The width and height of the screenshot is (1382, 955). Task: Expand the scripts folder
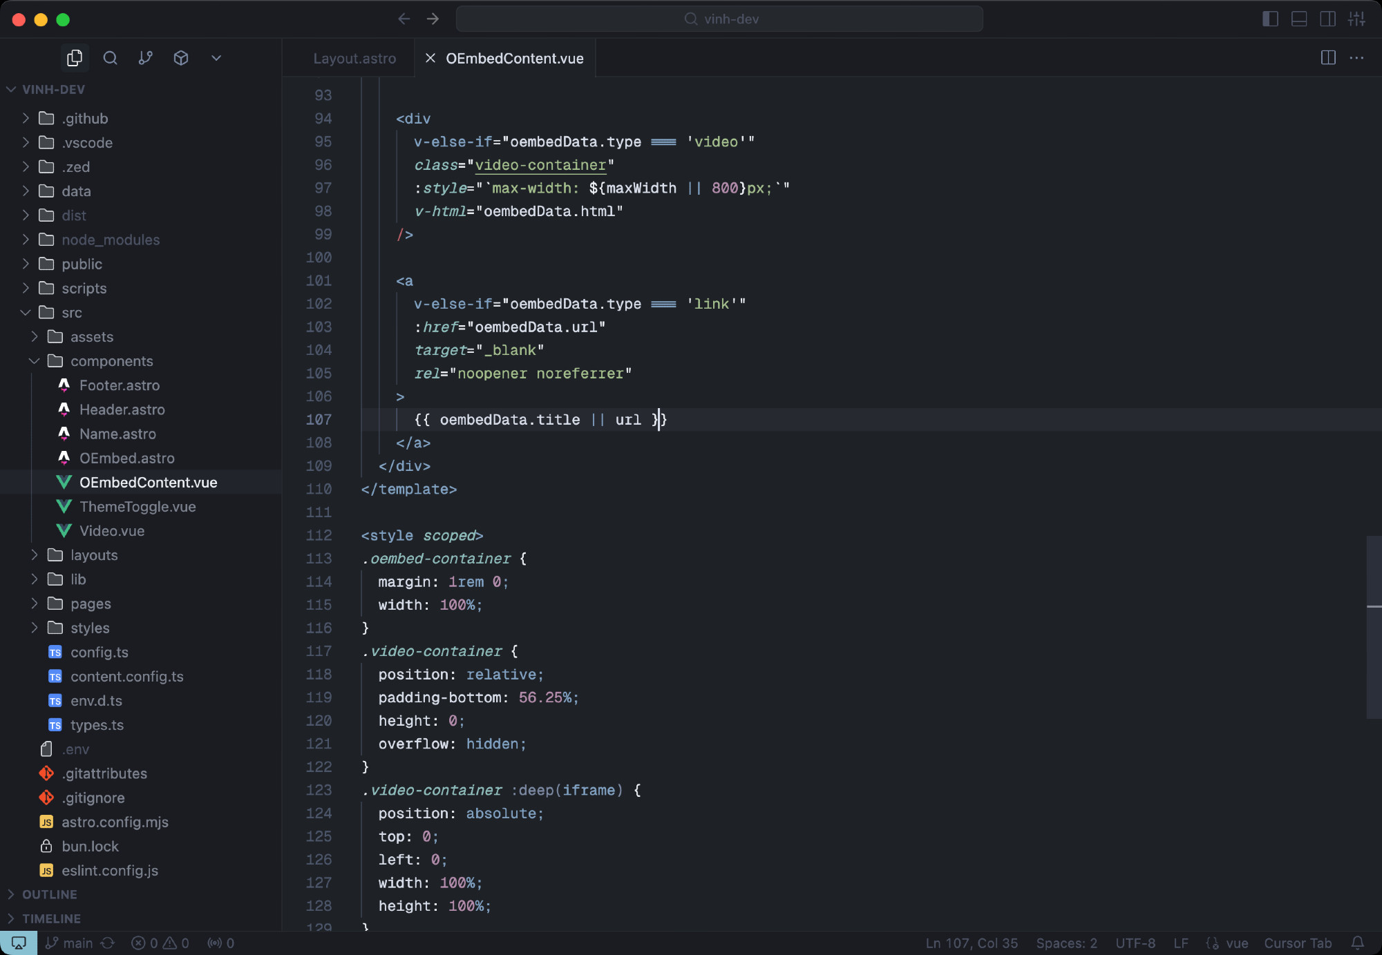[x=141, y=289]
